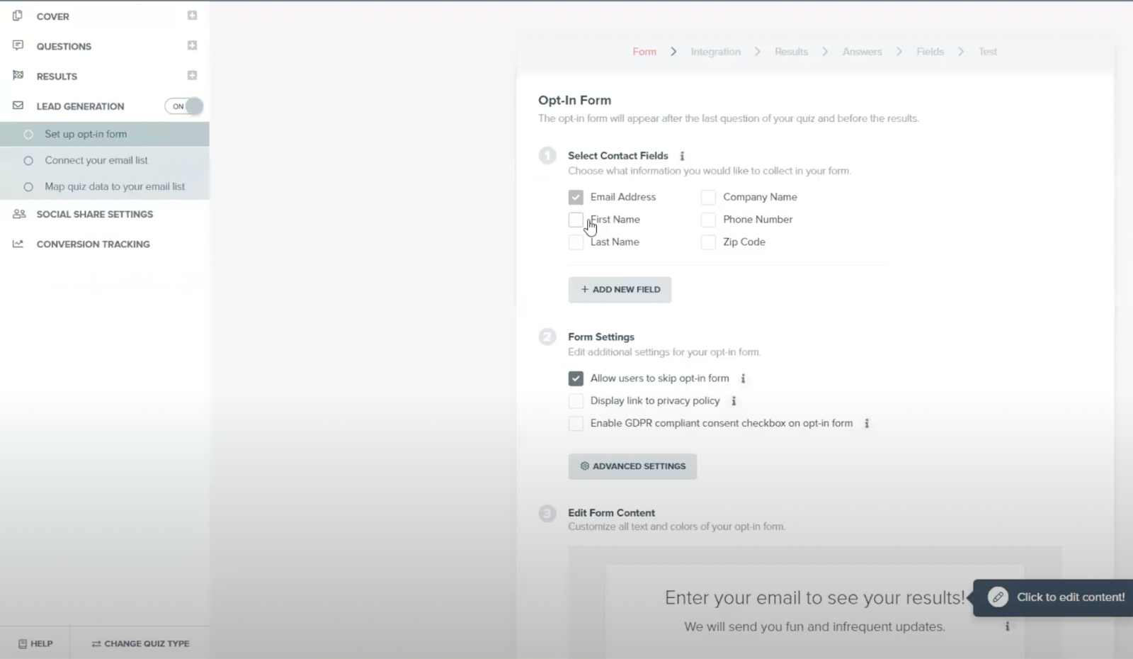Go to the Results step tab
Image resolution: width=1133 pixels, height=659 pixels.
pyautogui.click(x=791, y=52)
